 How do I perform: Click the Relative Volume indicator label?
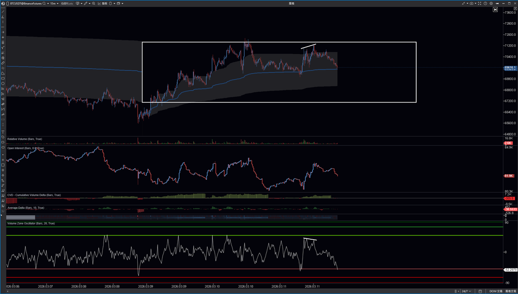point(24,139)
